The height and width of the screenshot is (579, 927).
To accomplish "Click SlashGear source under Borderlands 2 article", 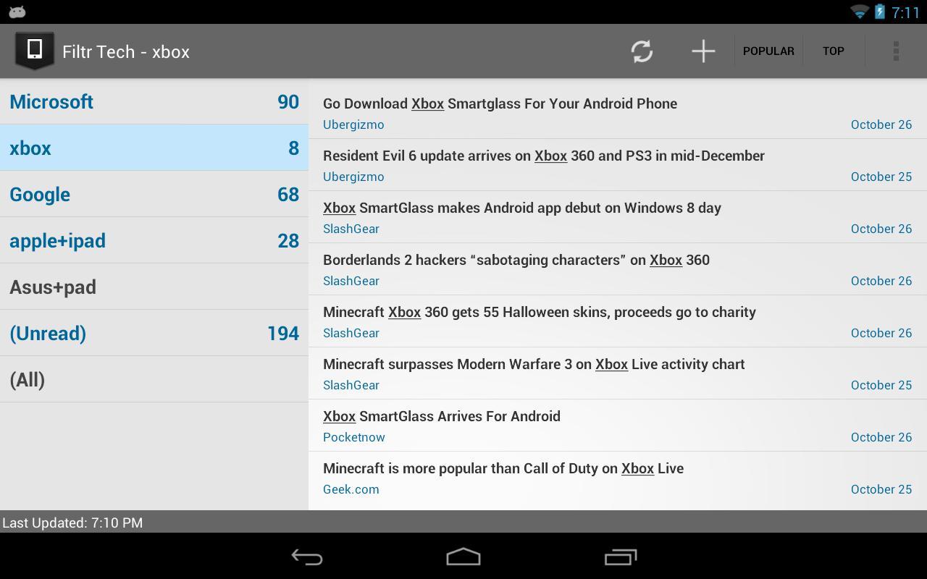I will (351, 281).
